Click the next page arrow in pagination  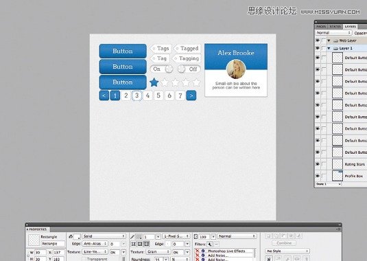[x=191, y=95]
